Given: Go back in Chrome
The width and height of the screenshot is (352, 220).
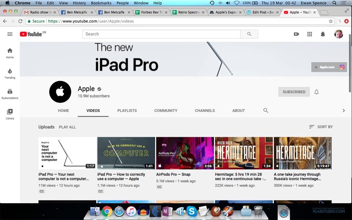Looking at the screenshot, I should [x=5, y=21].
